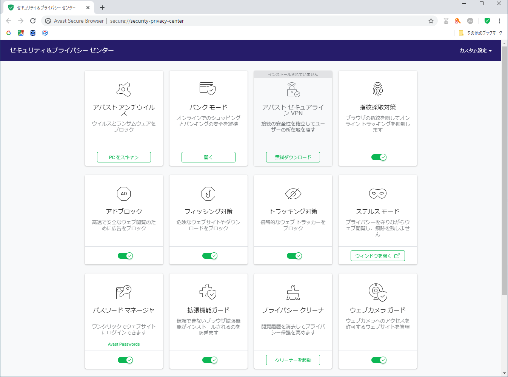This screenshot has width=508, height=377.
Task: Open the green shield Security Center toolbar icon
Action: coord(487,21)
